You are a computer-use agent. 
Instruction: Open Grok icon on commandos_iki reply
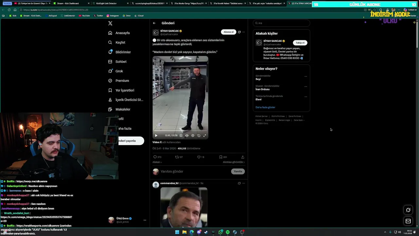[x=239, y=183]
